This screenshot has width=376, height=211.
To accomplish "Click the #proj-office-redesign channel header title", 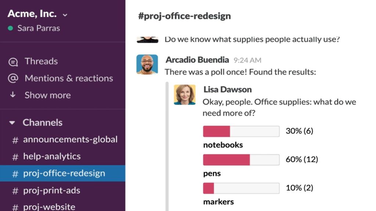I will click(x=184, y=16).
